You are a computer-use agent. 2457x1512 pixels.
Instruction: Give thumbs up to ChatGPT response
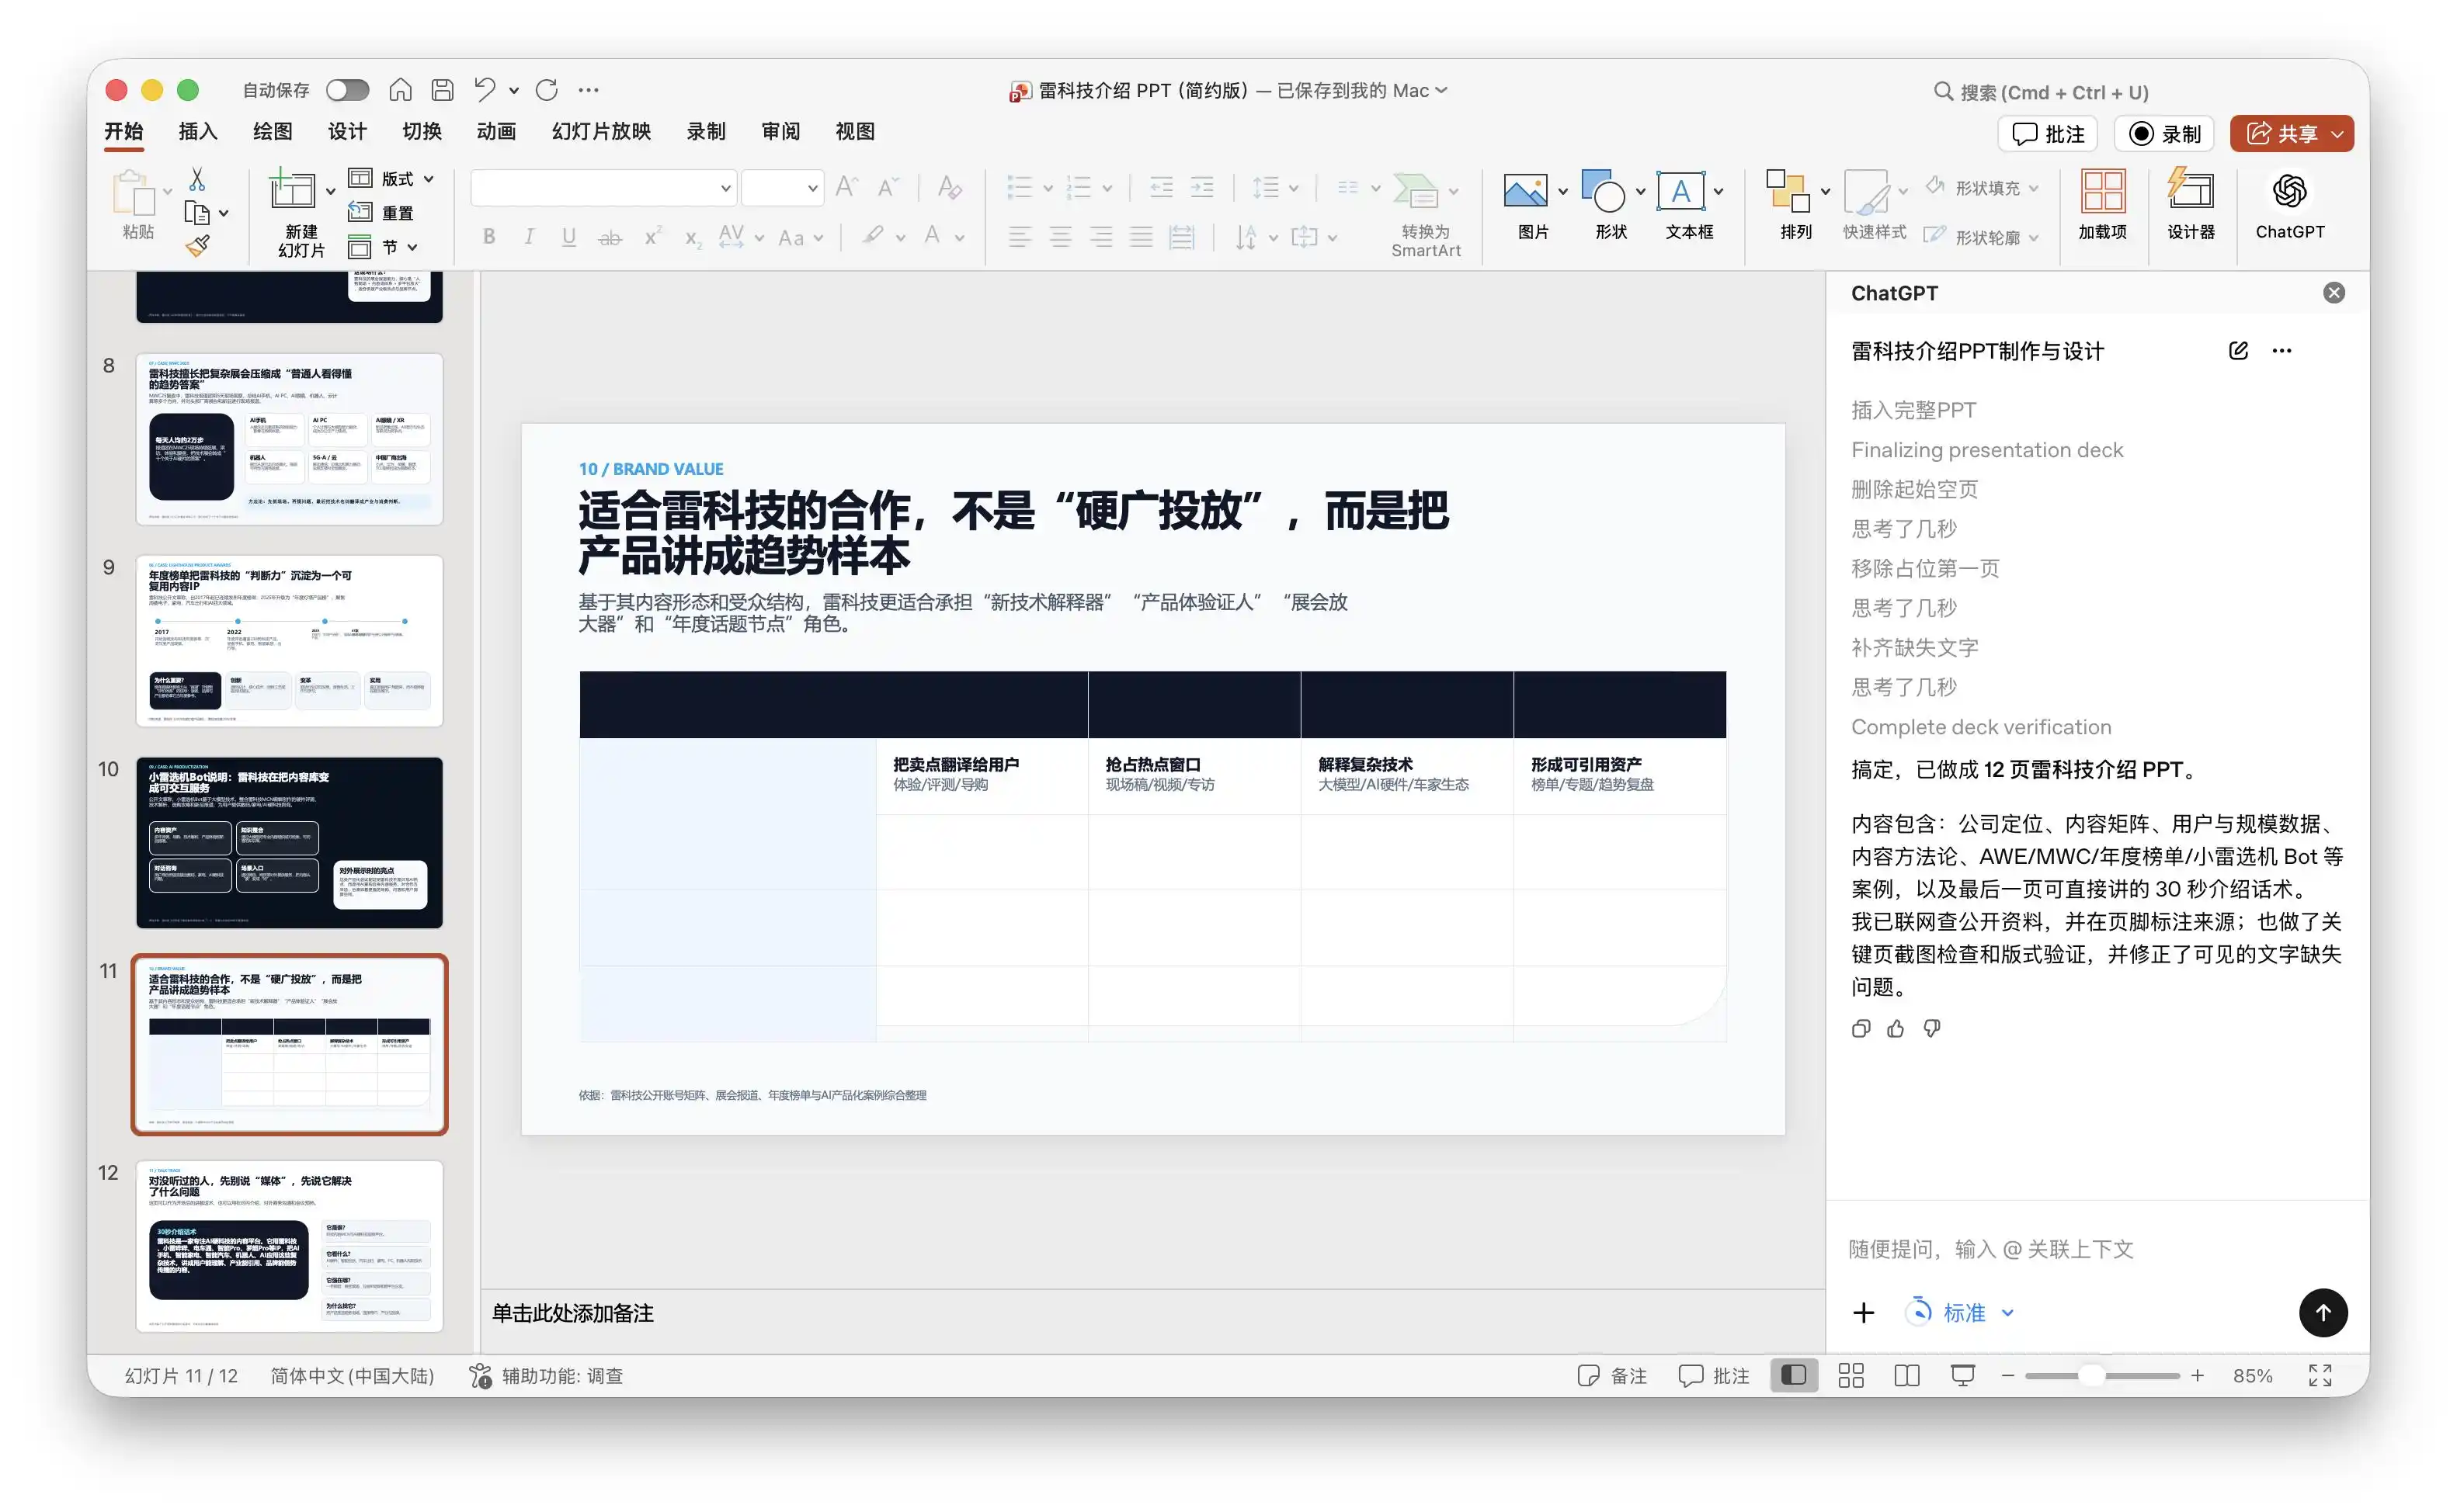click(x=1896, y=1028)
